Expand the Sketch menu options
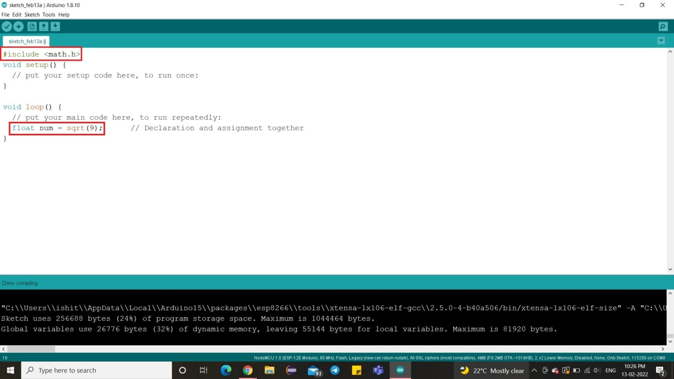 point(32,14)
